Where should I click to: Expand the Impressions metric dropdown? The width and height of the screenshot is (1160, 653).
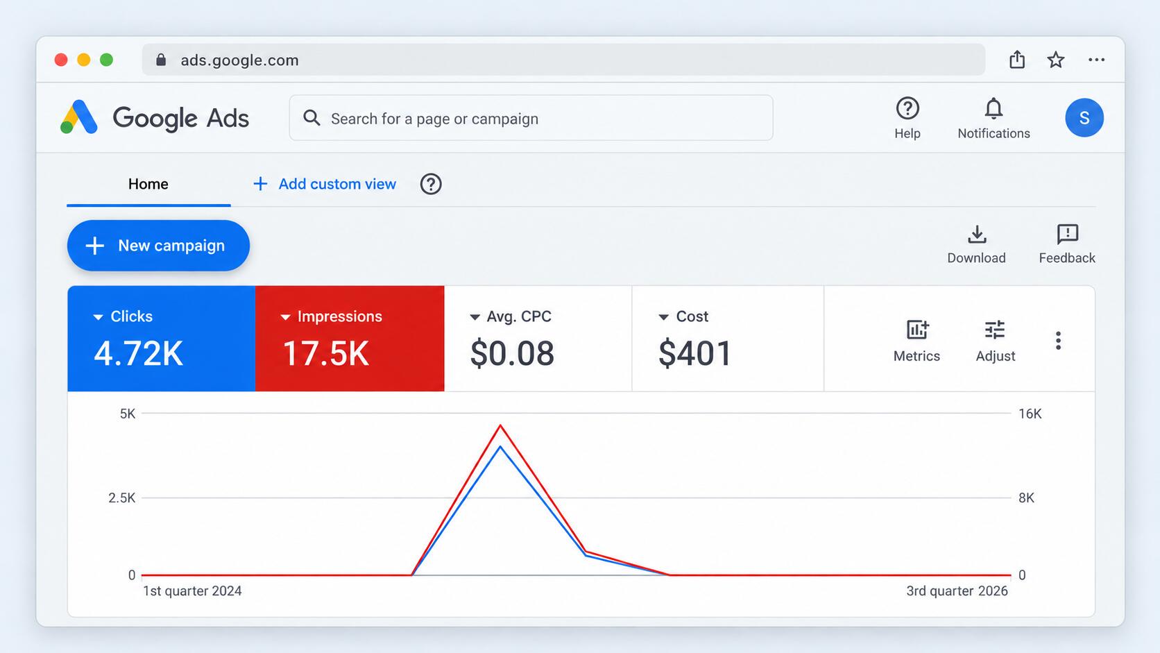point(285,317)
